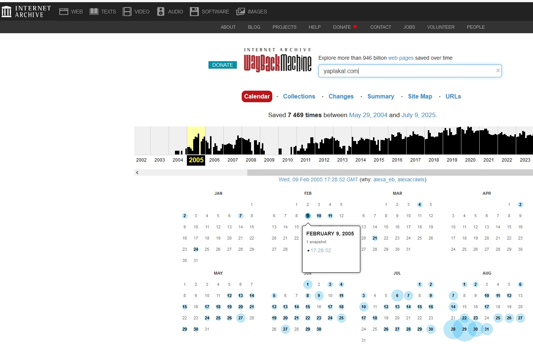The image size is (533, 344).
Task: Select year 2004 on the timeline
Action: pyautogui.click(x=178, y=160)
